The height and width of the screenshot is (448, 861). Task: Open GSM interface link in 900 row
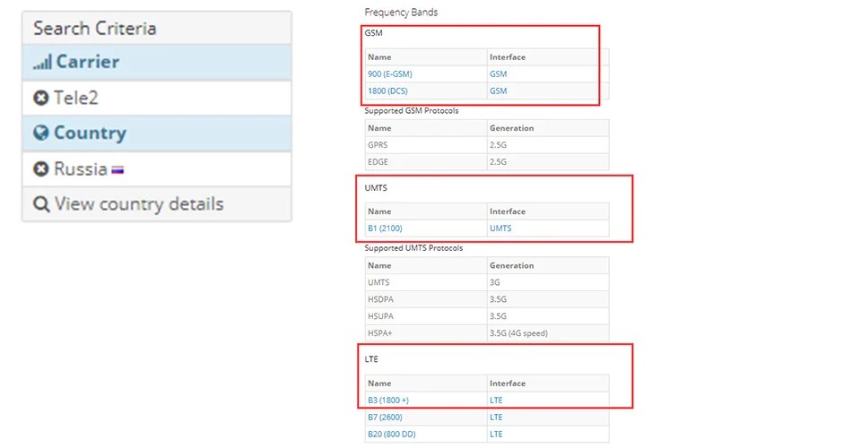coord(498,74)
